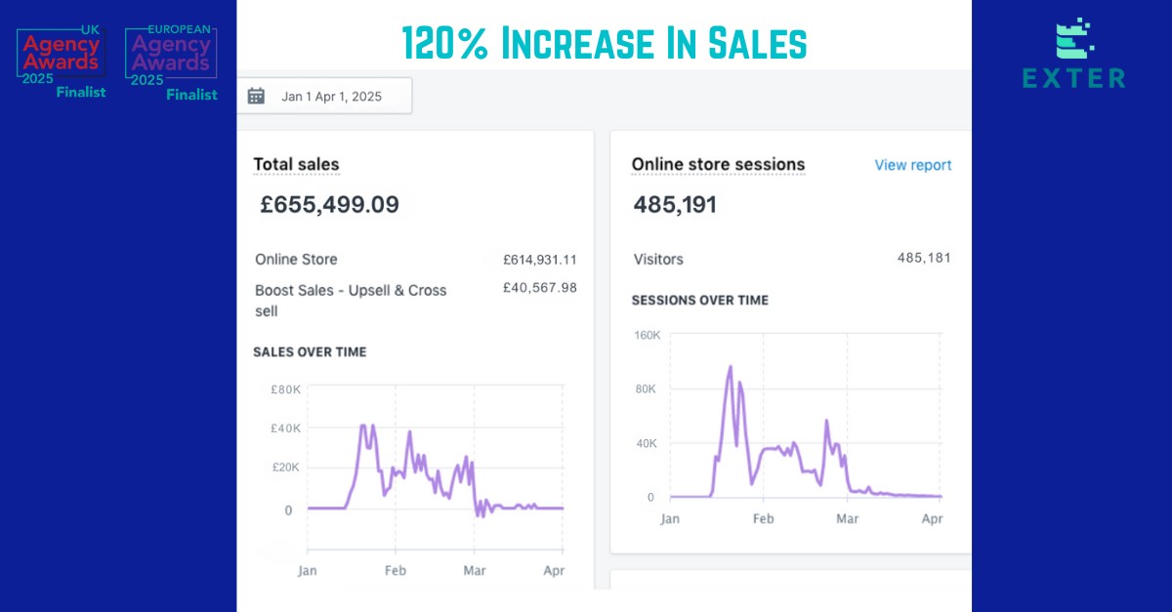Click the European Agency Awards 2025 Finalist badge

tap(172, 63)
